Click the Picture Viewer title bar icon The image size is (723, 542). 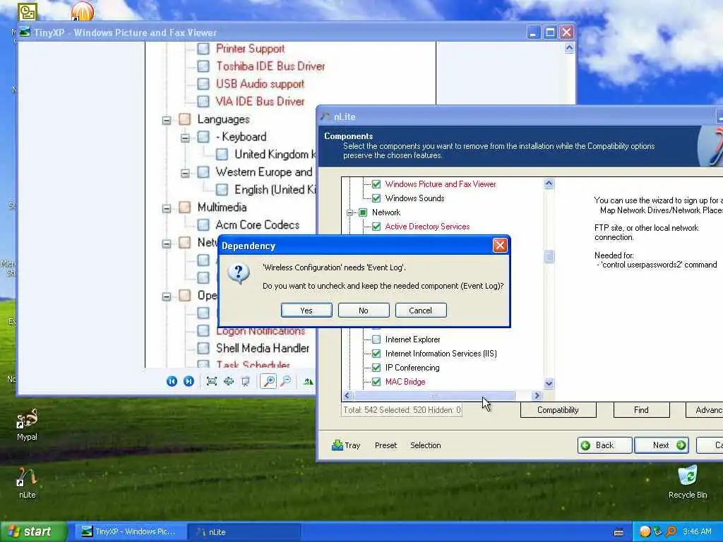pos(25,32)
